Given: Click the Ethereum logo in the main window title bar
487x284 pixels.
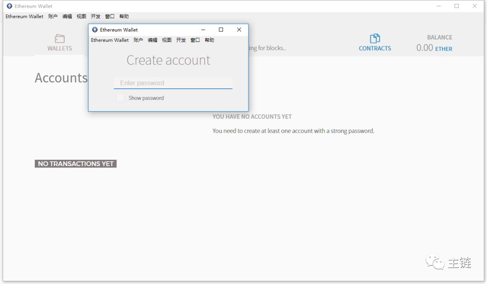Looking at the screenshot, I should tap(9, 6).
